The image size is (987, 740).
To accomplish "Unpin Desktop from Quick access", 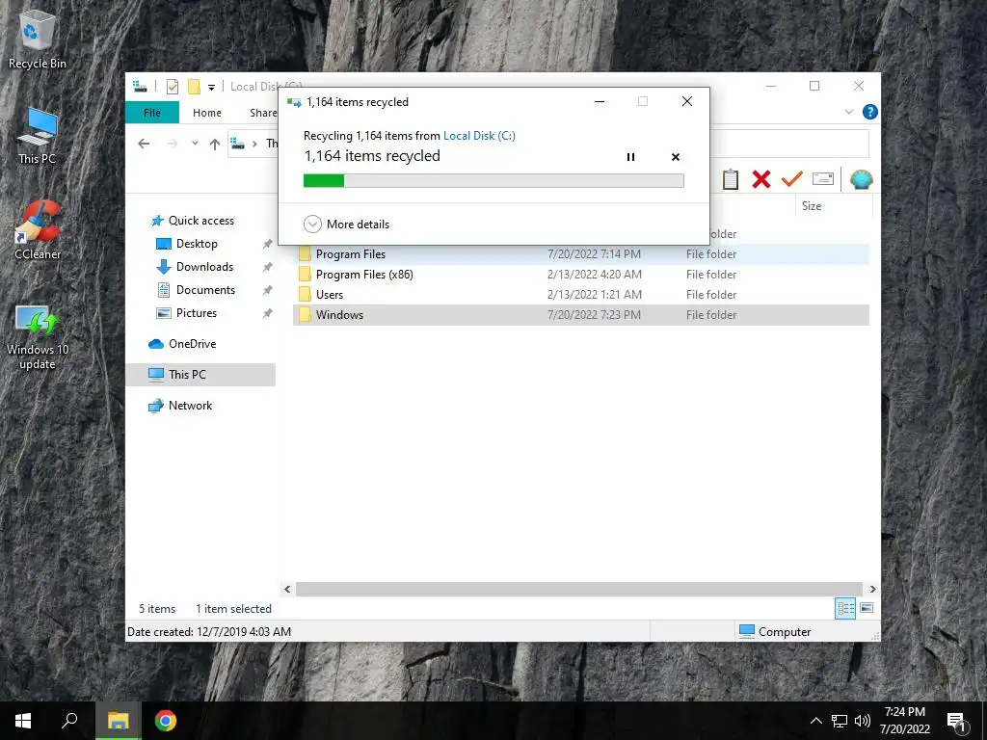I will click(268, 244).
